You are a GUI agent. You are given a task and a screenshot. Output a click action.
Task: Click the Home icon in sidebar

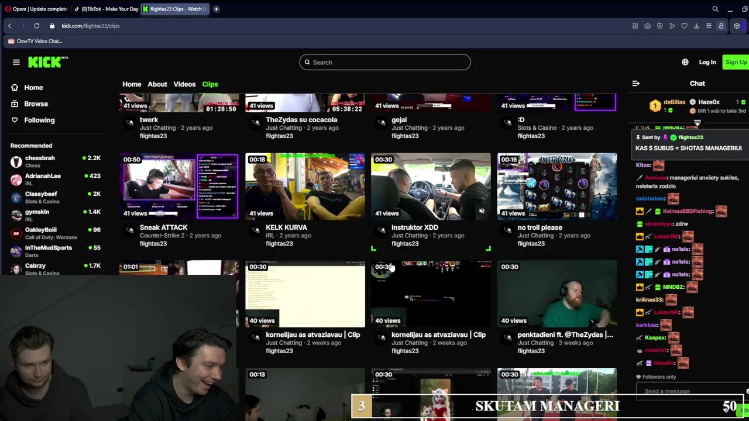[15, 87]
